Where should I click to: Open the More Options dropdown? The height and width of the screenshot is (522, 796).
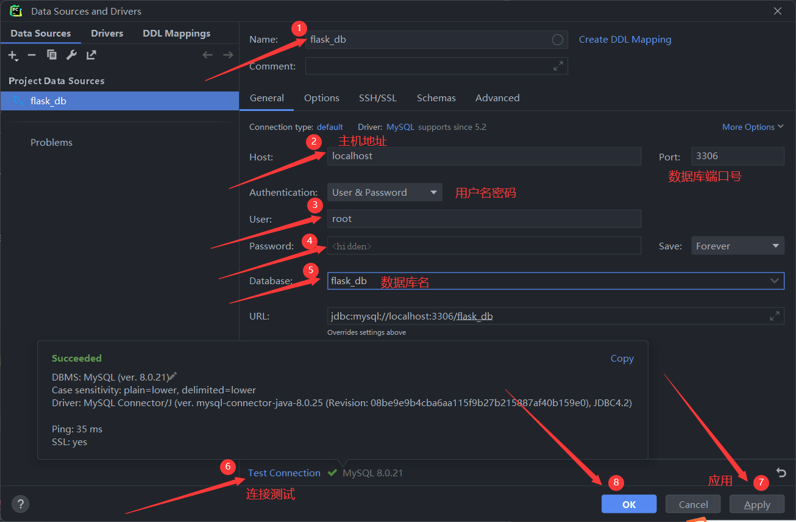[x=752, y=127]
